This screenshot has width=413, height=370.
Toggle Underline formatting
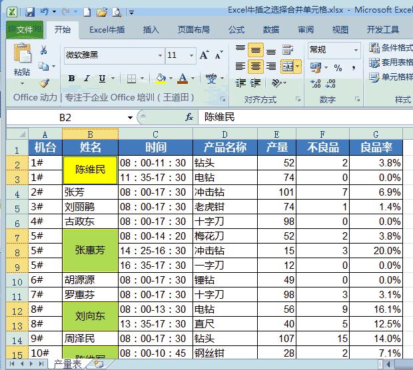coord(102,79)
